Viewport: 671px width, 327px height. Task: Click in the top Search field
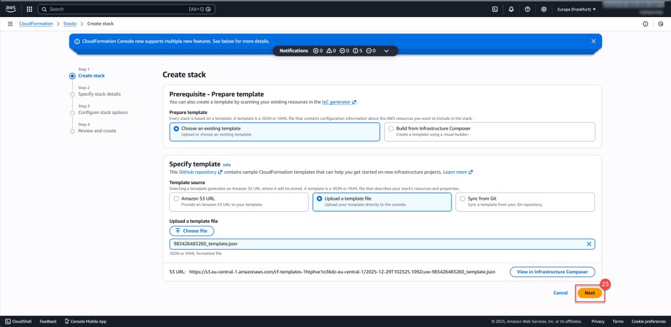[x=125, y=9]
